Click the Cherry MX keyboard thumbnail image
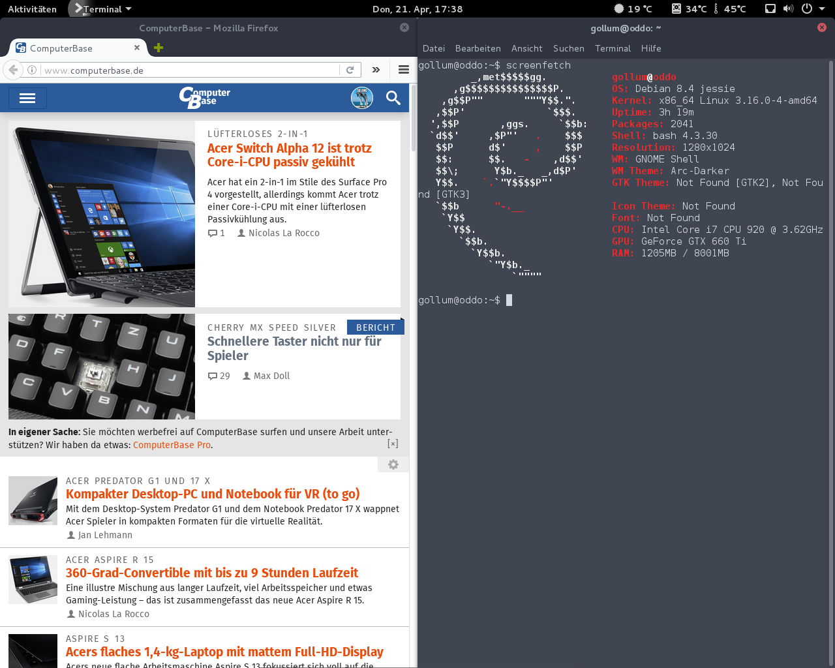Screen dimensions: 835x668 point(102,367)
